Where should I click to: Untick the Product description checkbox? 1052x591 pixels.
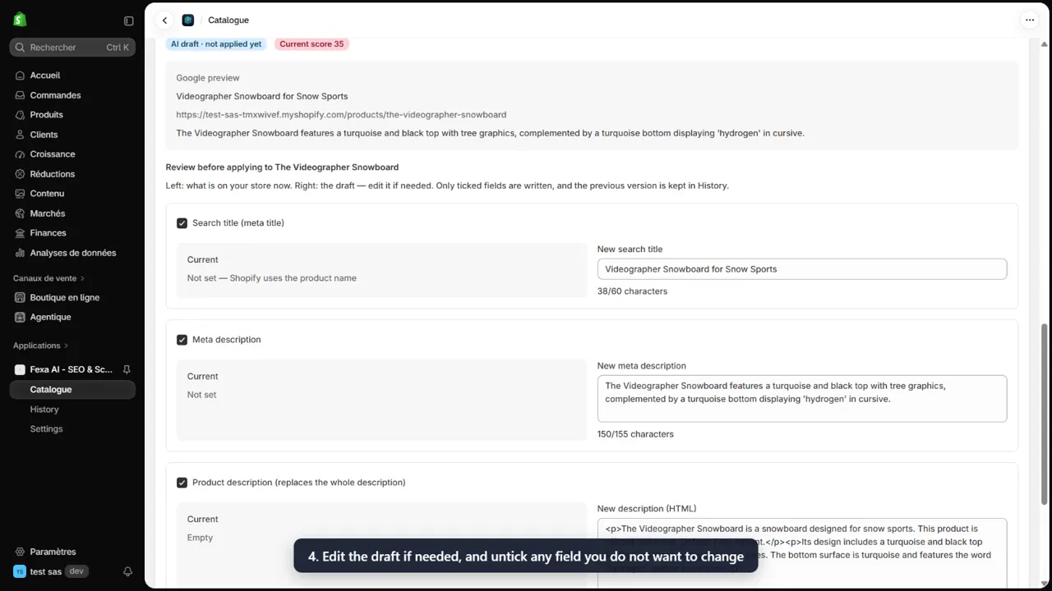182,483
